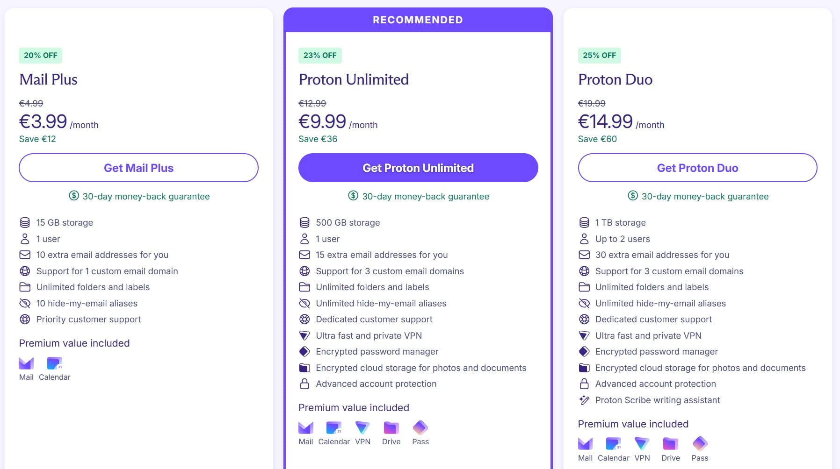Click the 20% OFF badge on Mail Plus

click(41, 55)
